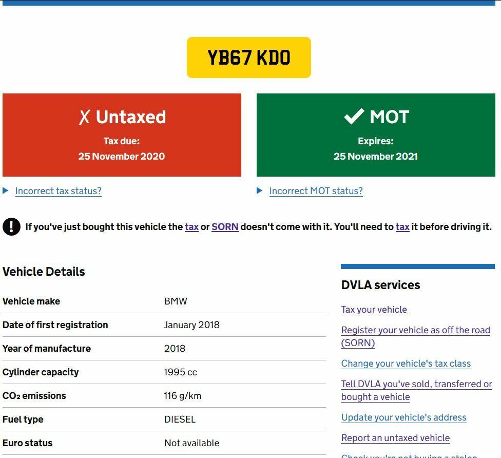501x458 pixels.
Task: Click the red Untaxed status panel
Action: tap(122, 149)
